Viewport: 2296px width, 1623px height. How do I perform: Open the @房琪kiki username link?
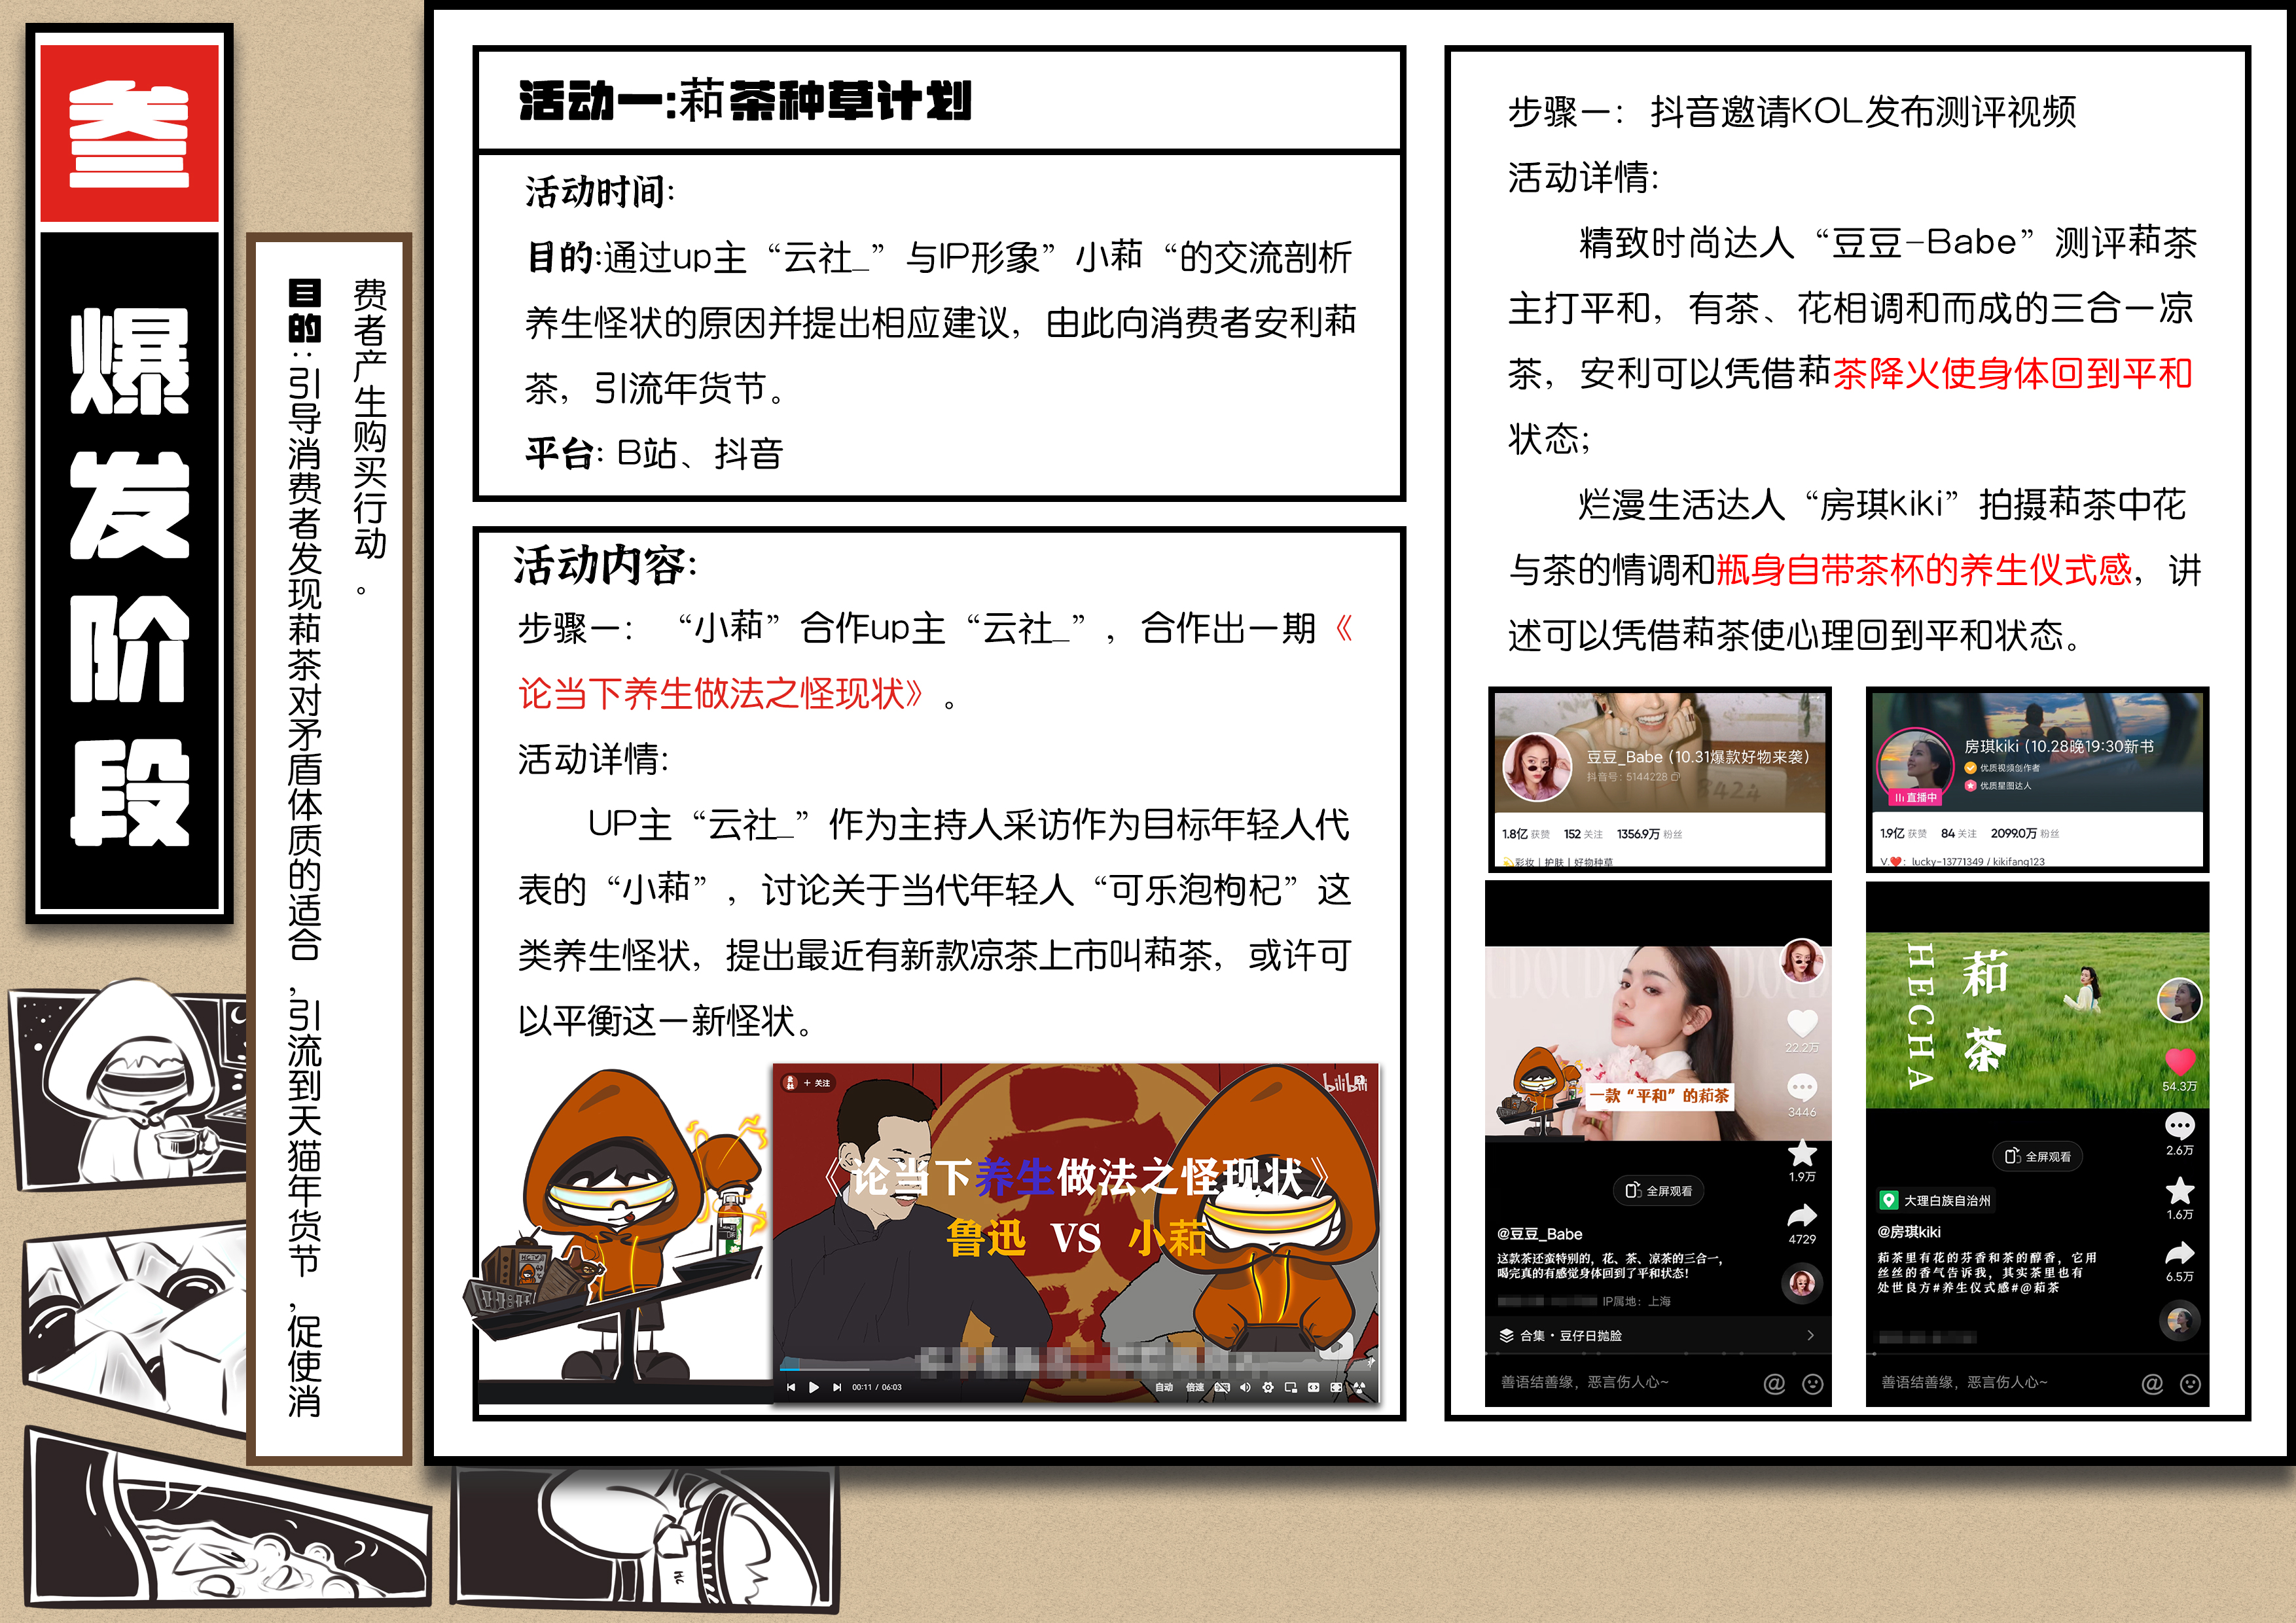pyautogui.click(x=1909, y=1232)
